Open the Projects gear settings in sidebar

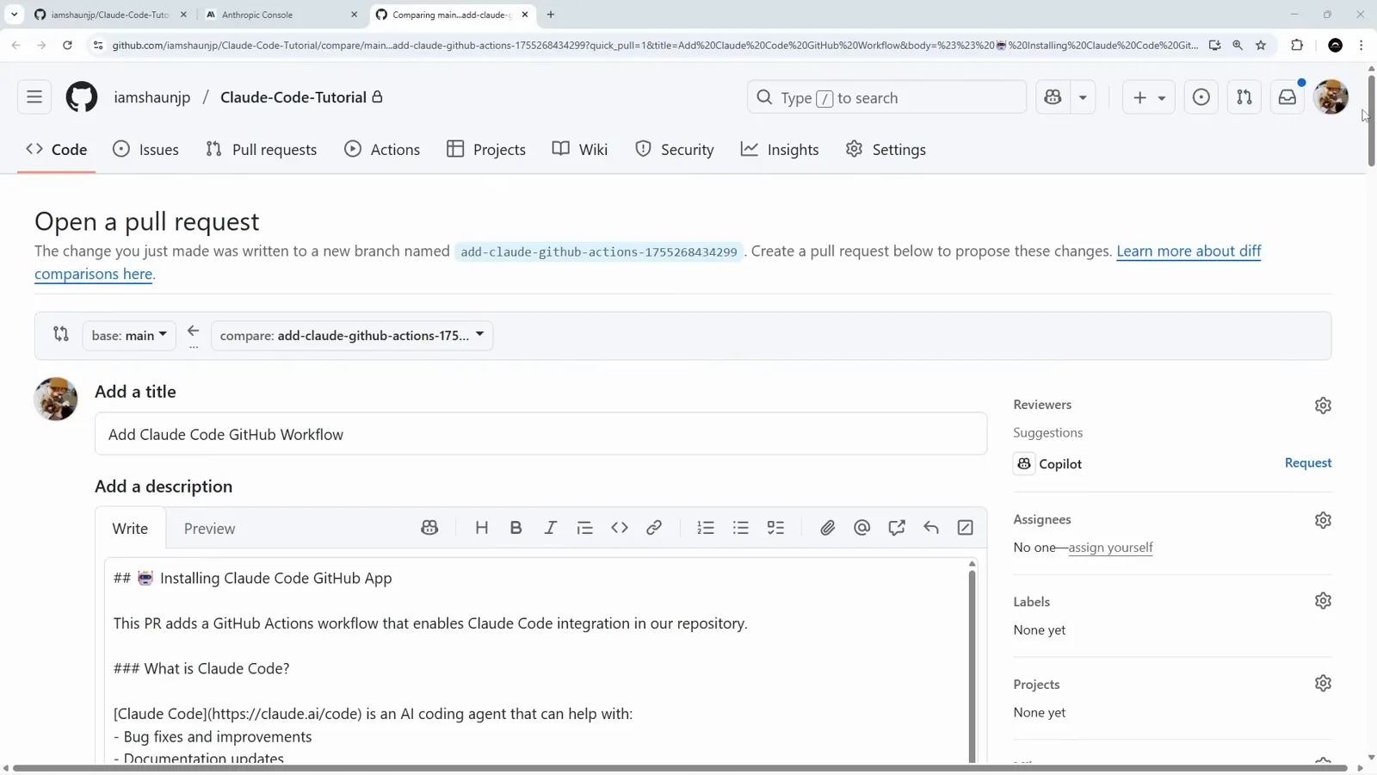pyautogui.click(x=1323, y=684)
